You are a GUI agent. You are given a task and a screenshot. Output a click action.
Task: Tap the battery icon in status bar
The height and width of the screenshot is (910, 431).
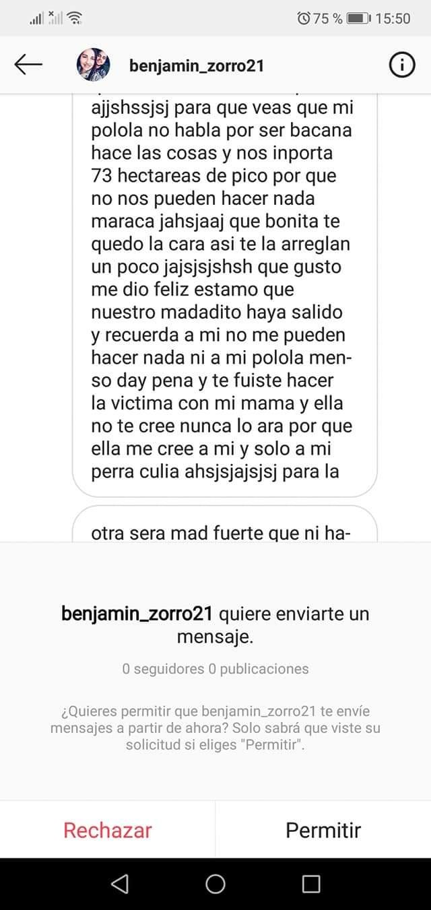[x=358, y=18]
